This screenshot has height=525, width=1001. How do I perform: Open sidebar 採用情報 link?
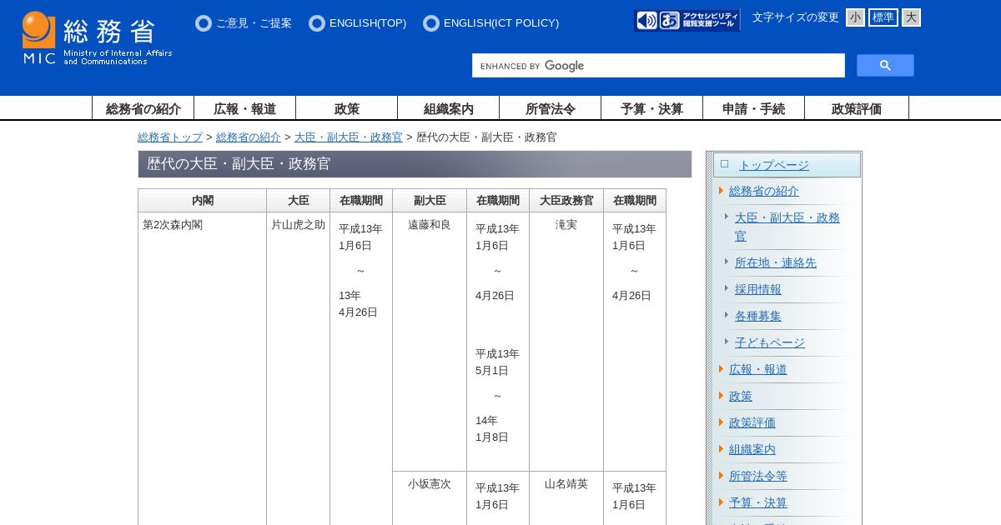click(x=758, y=289)
